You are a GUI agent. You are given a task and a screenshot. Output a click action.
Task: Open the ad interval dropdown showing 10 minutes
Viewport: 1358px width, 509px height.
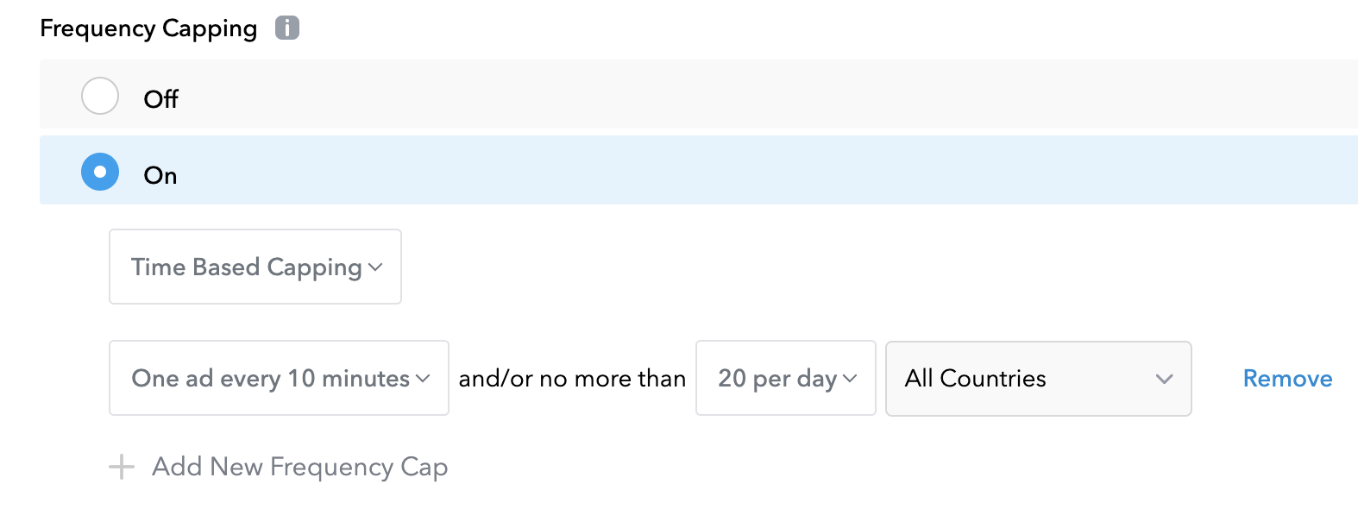[278, 378]
